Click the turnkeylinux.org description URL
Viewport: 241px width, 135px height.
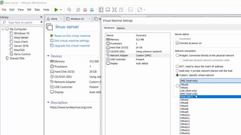point(71,107)
